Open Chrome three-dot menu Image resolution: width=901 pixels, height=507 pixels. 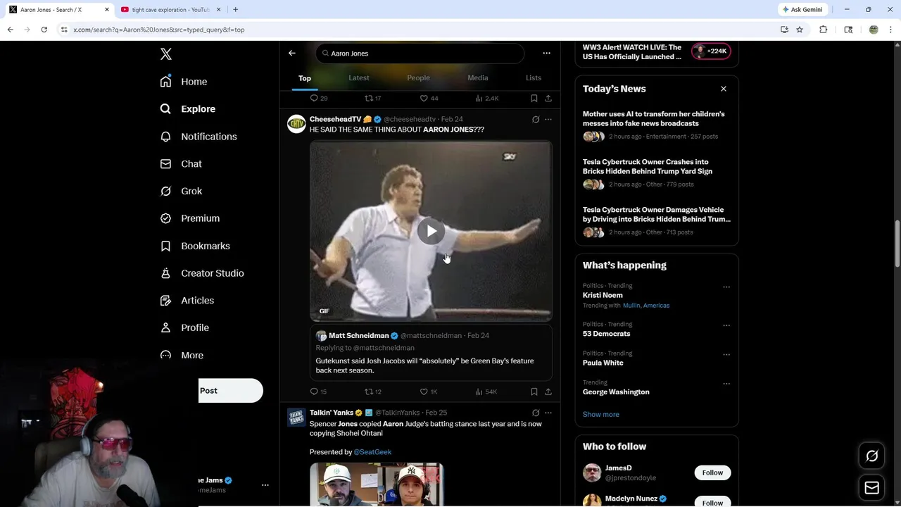pos(891,30)
